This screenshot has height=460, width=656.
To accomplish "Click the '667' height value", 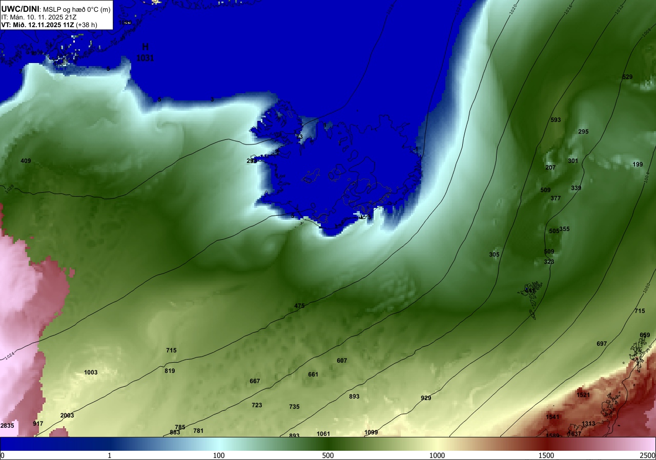I will click(255, 381).
